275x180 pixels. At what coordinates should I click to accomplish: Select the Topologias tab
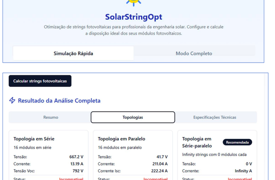133,117
